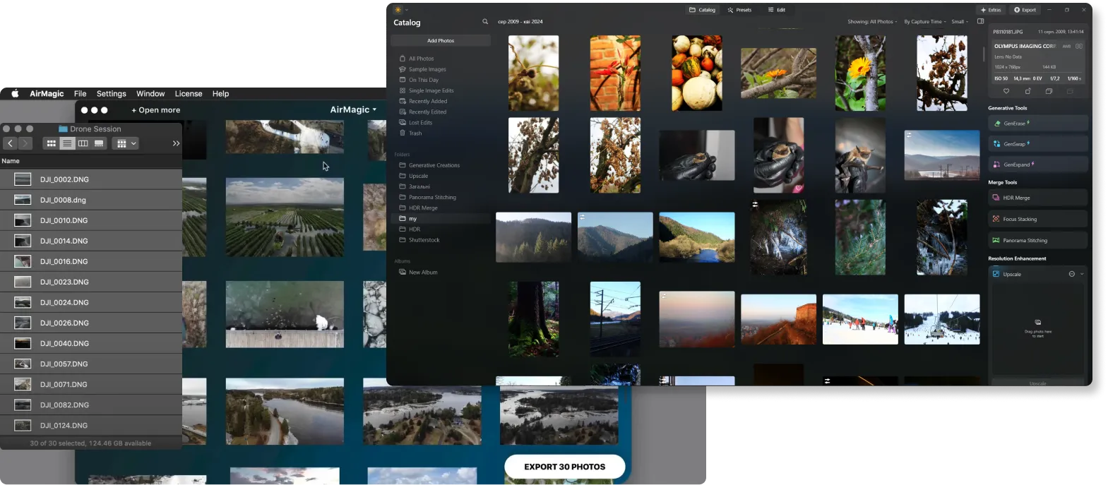This screenshot has width=1108, height=485.
Task: Switch to the Catalog tab
Action: point(703,10)
